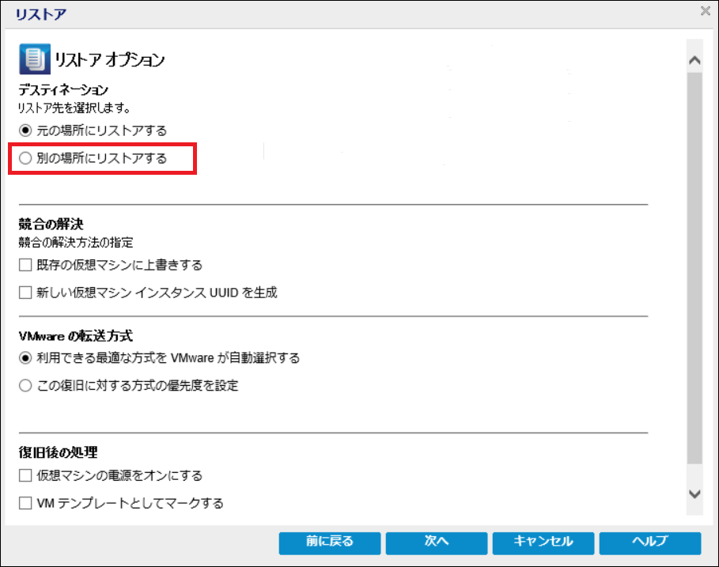Check VM テンプレートとしてマークする checkbox

(x=25, y=503)
